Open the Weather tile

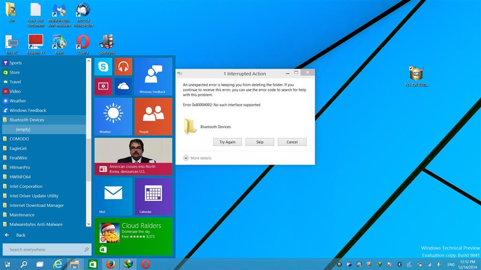coord(113,117)
